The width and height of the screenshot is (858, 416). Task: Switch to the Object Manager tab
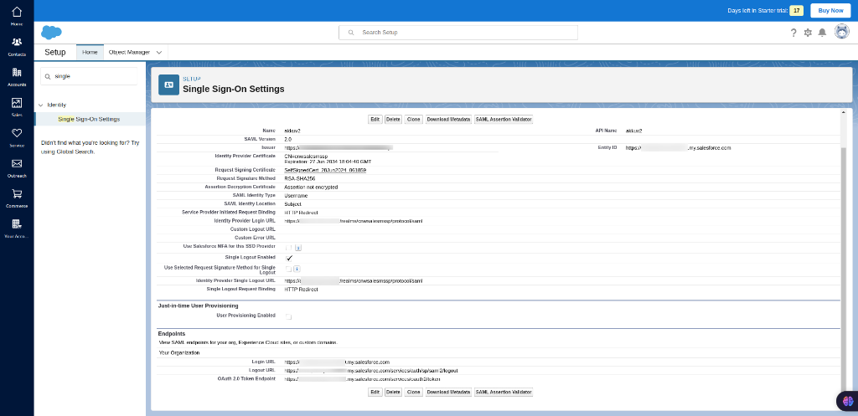[129, 52]
